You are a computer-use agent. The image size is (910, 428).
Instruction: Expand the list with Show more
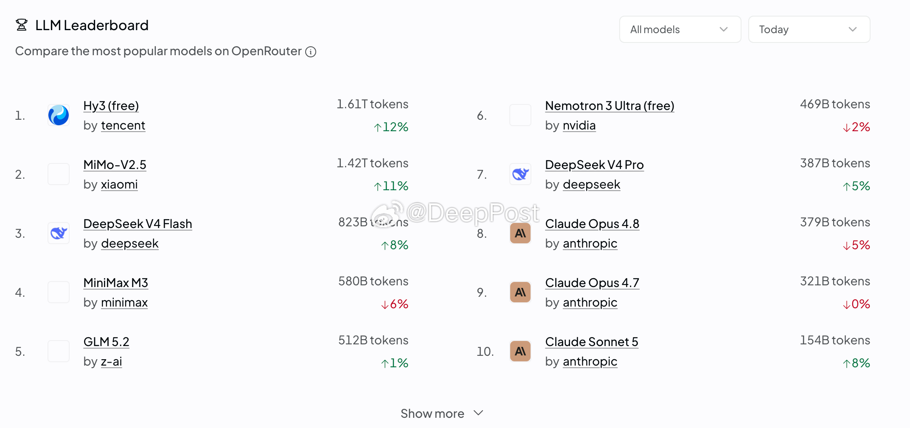[x=442, y=413]
